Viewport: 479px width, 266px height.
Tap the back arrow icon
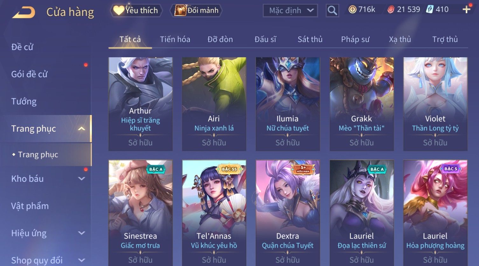coord(24,12)
